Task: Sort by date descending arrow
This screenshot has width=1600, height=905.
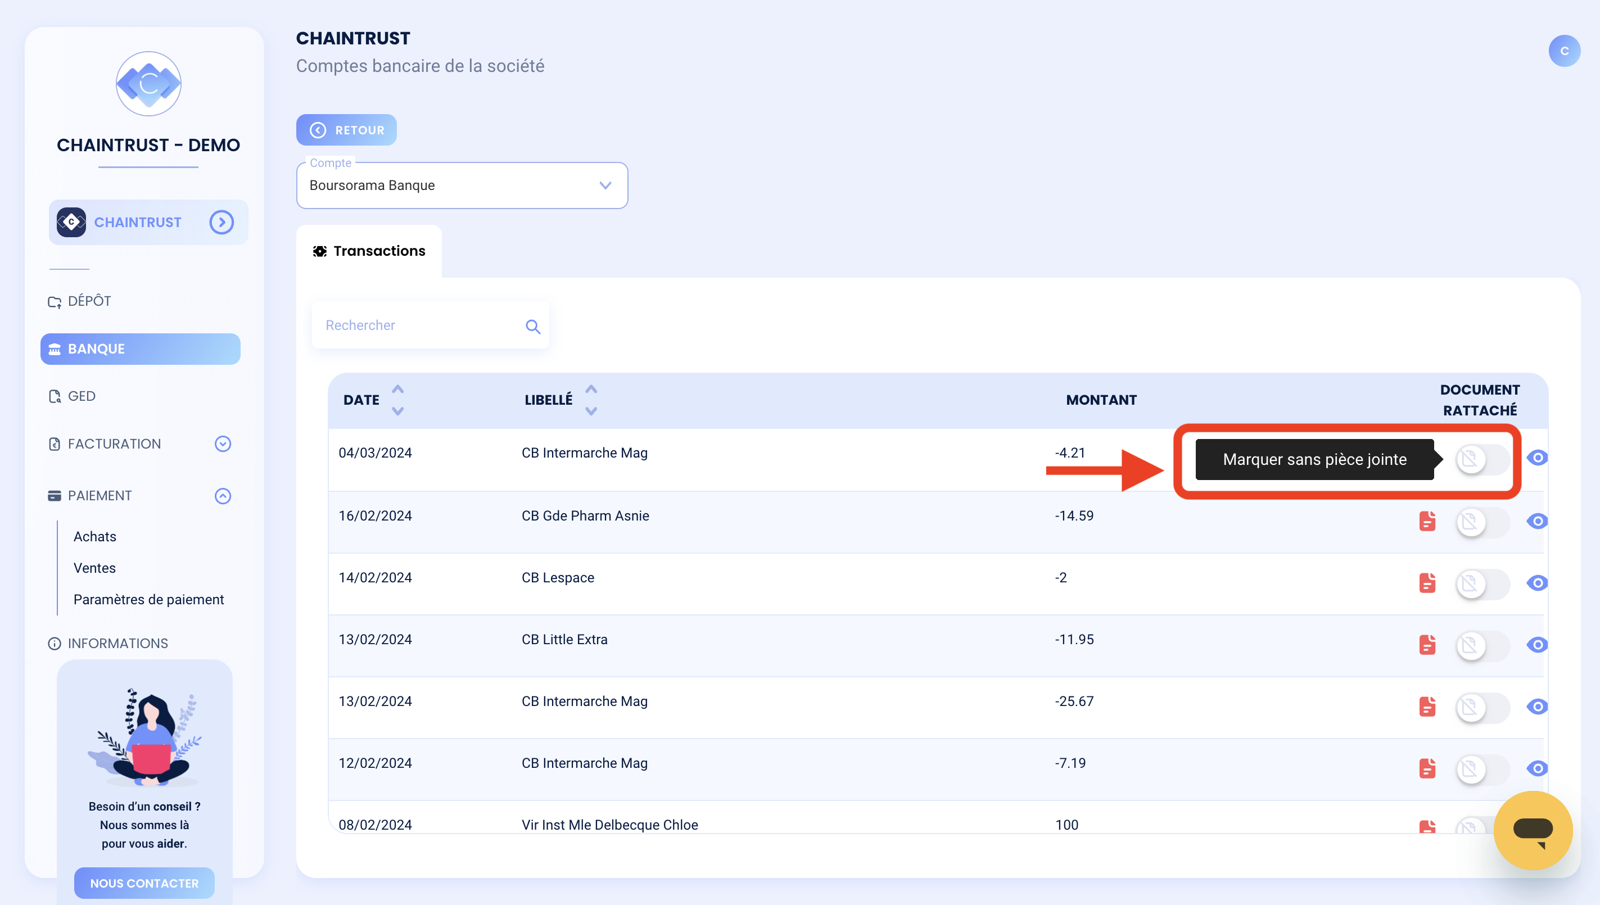Action: (x=398, y=411)
